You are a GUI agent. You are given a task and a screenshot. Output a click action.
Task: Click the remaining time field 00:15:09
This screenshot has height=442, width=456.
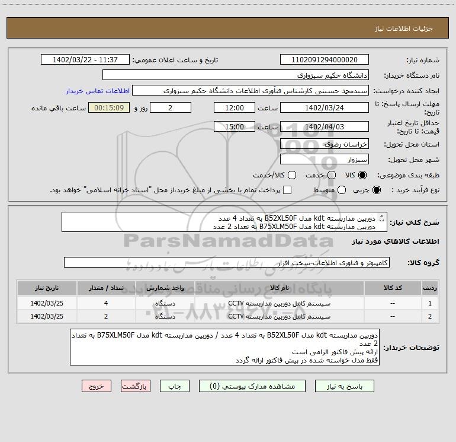coord(109,107)
